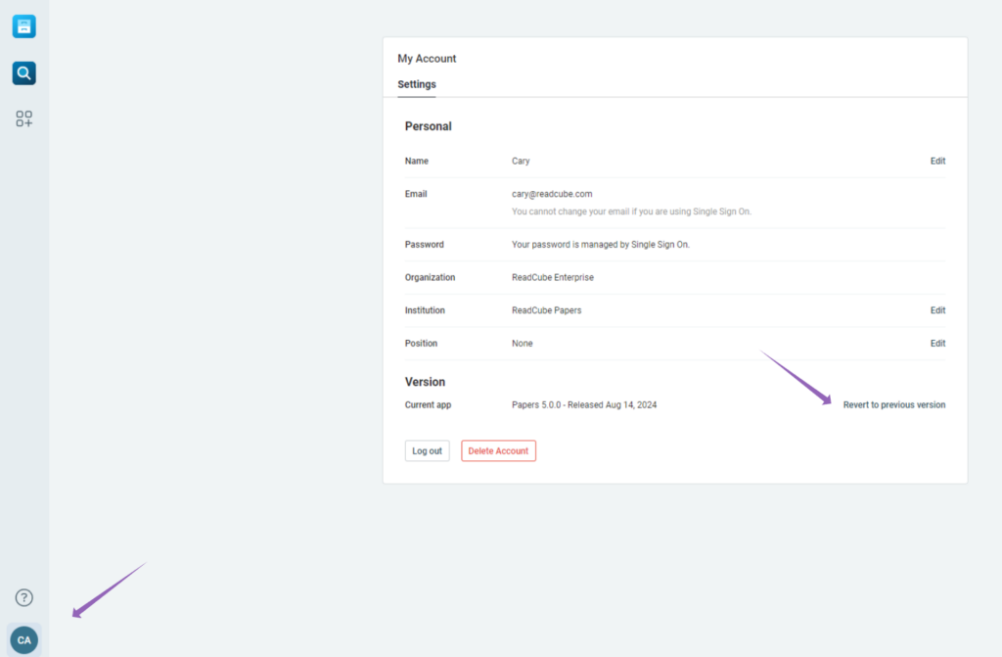The image size is (1002, 657).
Task: Click the Papers 5.0.0 release text
Action: (x=584, y=404)
